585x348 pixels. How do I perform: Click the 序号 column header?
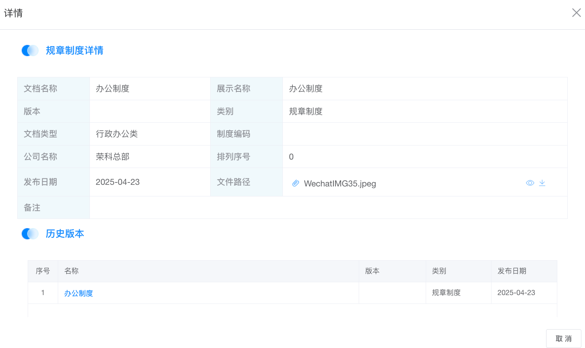click(43, 271)
